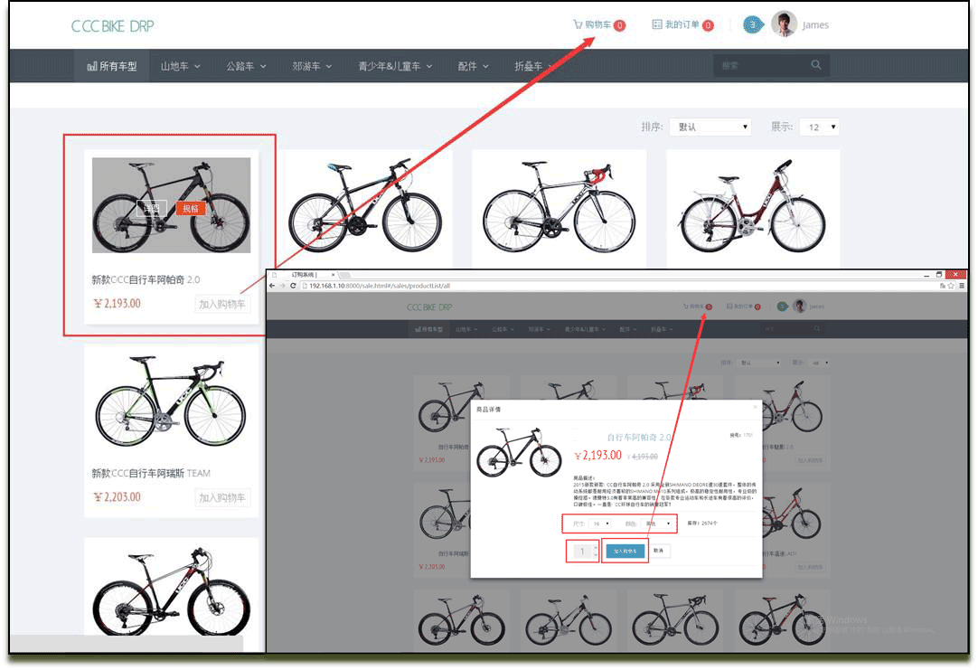Expand the 青少年&儿童车 menu in the main navigation

[395, 66]
